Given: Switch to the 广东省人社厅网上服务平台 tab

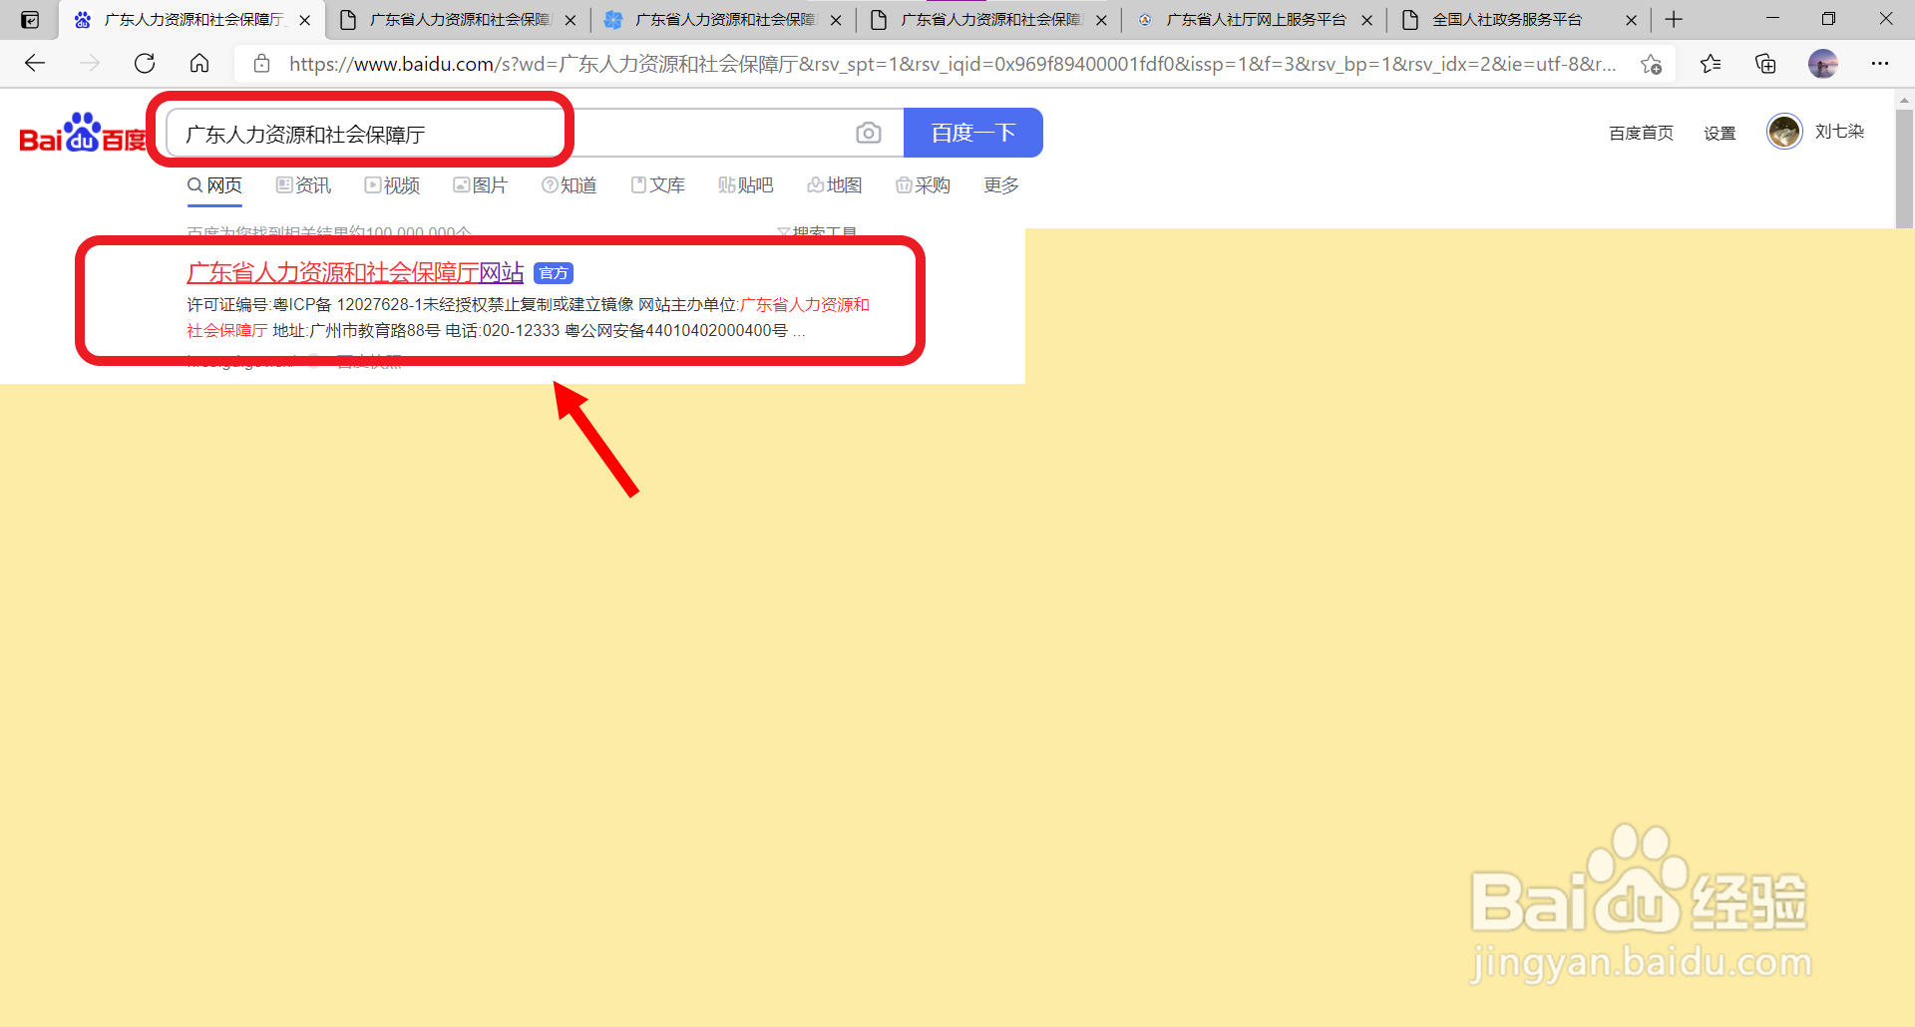Looking at the screenshot, I should 1255,20.
